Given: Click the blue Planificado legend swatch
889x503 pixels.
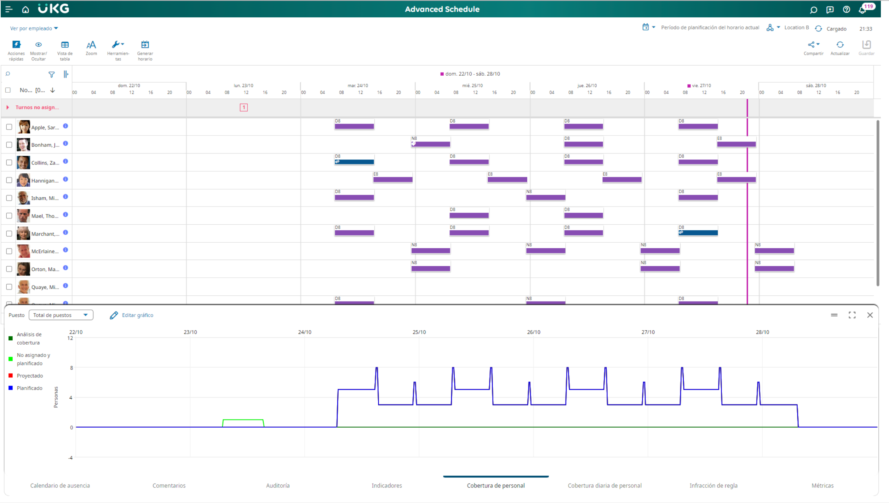Looking at the screenshot, I should (x=11, y=388).
